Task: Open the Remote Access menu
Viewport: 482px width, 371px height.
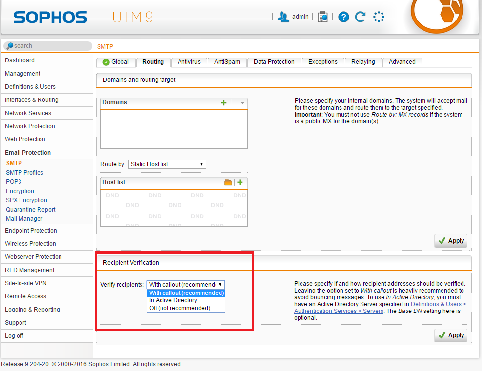Action: point(47,297)
